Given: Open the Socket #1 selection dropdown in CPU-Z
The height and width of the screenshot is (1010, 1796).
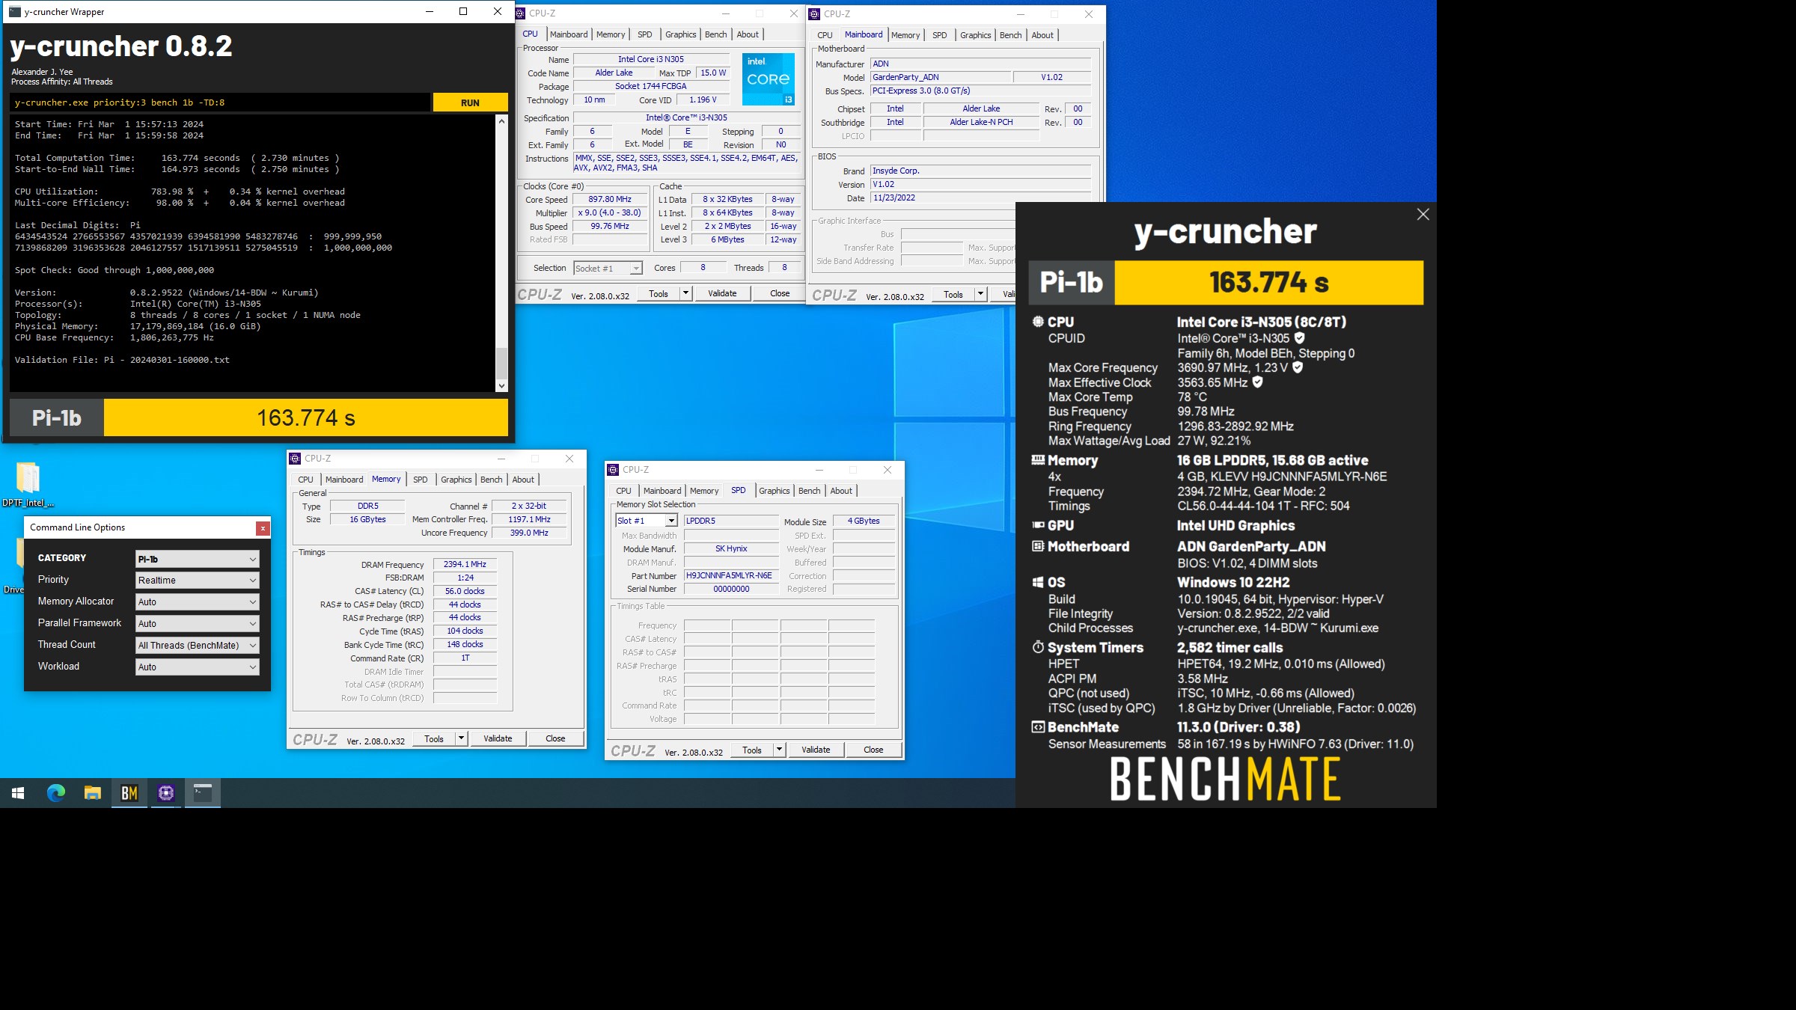Looking at the screenshot, I should coord(608,269).
